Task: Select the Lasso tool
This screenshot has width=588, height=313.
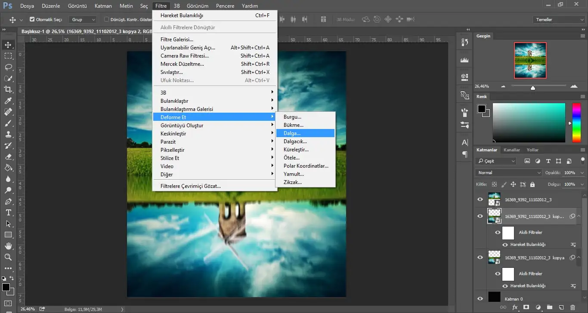Action: (x=8, y=67)
